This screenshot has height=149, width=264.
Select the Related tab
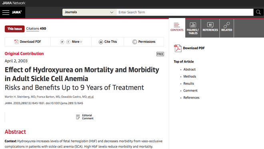click(227, 28)
